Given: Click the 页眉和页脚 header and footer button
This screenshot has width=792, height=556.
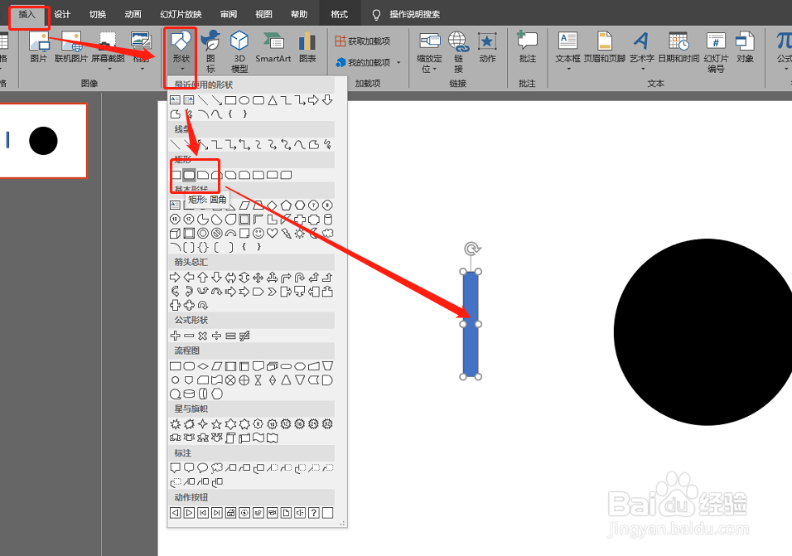Looking at the screenshot, I should (x=605, y=47).
